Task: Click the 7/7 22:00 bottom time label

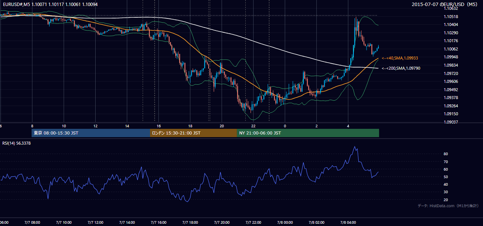Action: pos(253,223)
